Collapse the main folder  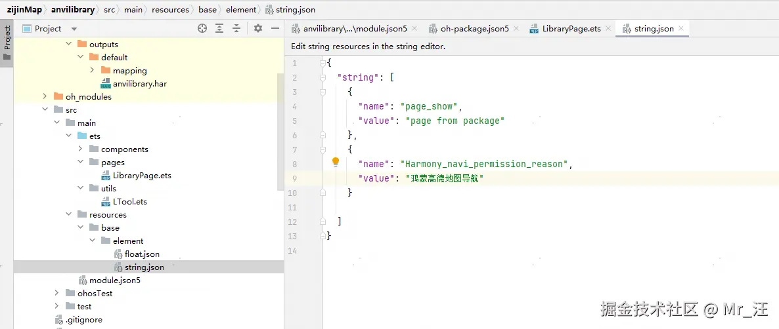click(56, 123)
